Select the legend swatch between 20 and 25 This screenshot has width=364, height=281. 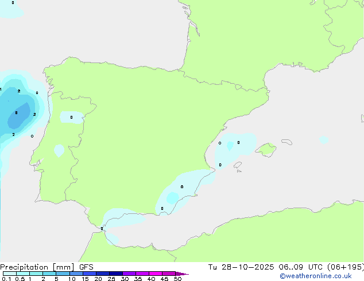coord(103,274)
